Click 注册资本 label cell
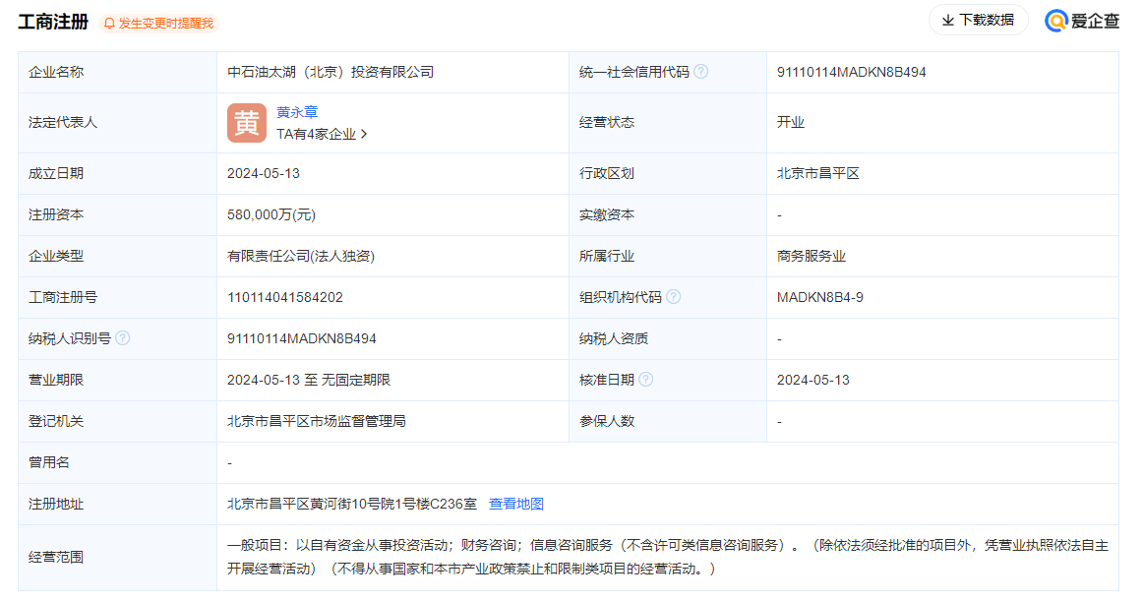Screen dimensions: 1142x601 (117, 214)
